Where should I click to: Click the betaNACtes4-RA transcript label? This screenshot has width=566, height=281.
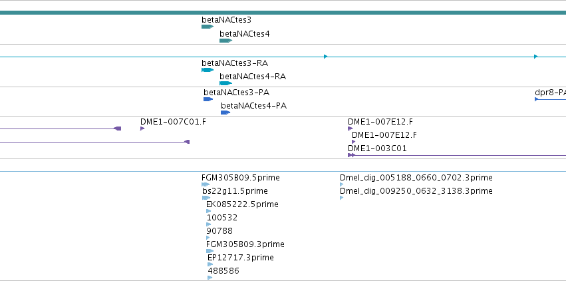tap(253, 76)
